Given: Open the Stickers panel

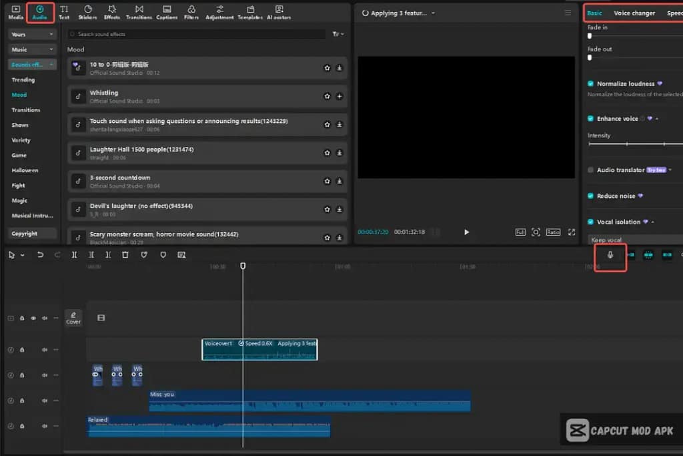Looking at the screenshot, I should (87, 11).
